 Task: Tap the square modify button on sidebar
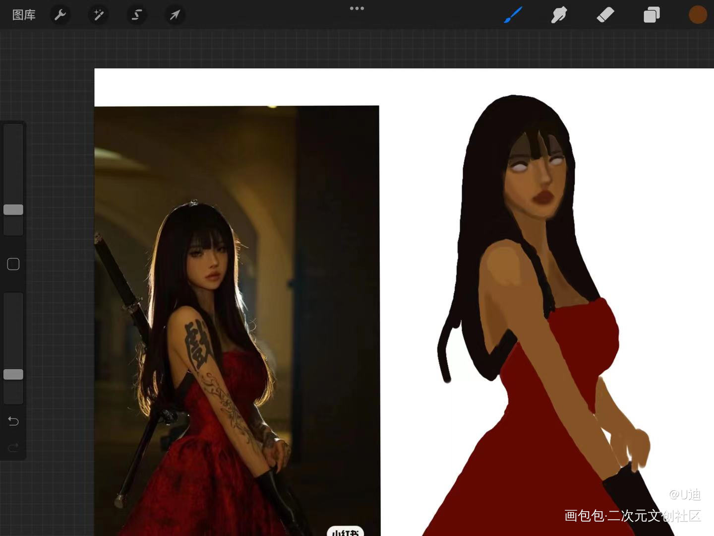tap(13, 264)
